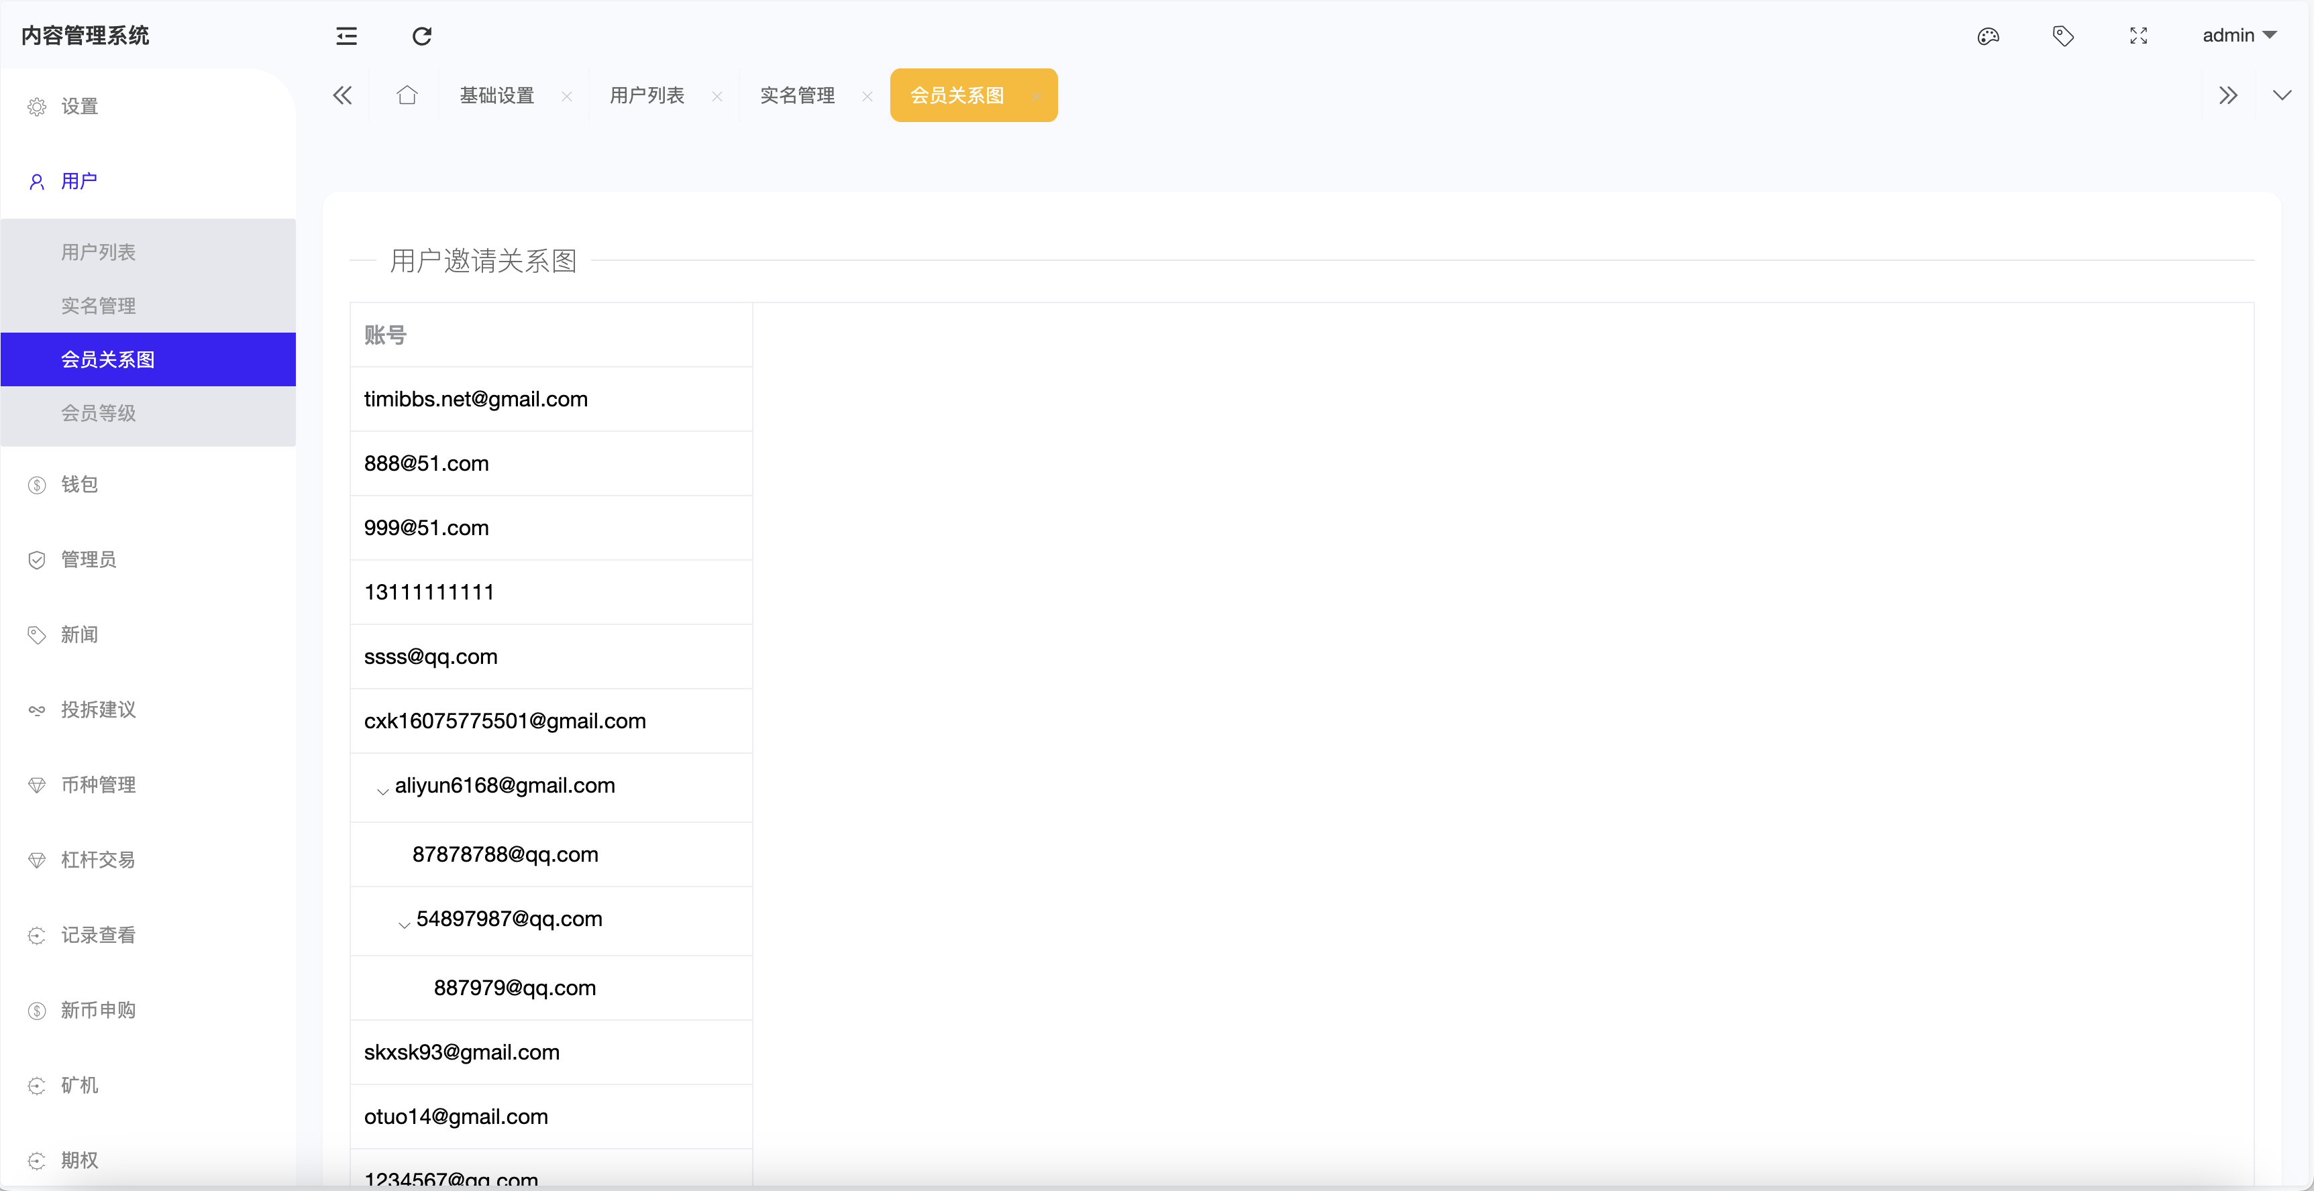This screenshot has width=2314, height=1191.
Task: Select 会员等级 in the sidebar menu
Action: click(x=98, y=413)
